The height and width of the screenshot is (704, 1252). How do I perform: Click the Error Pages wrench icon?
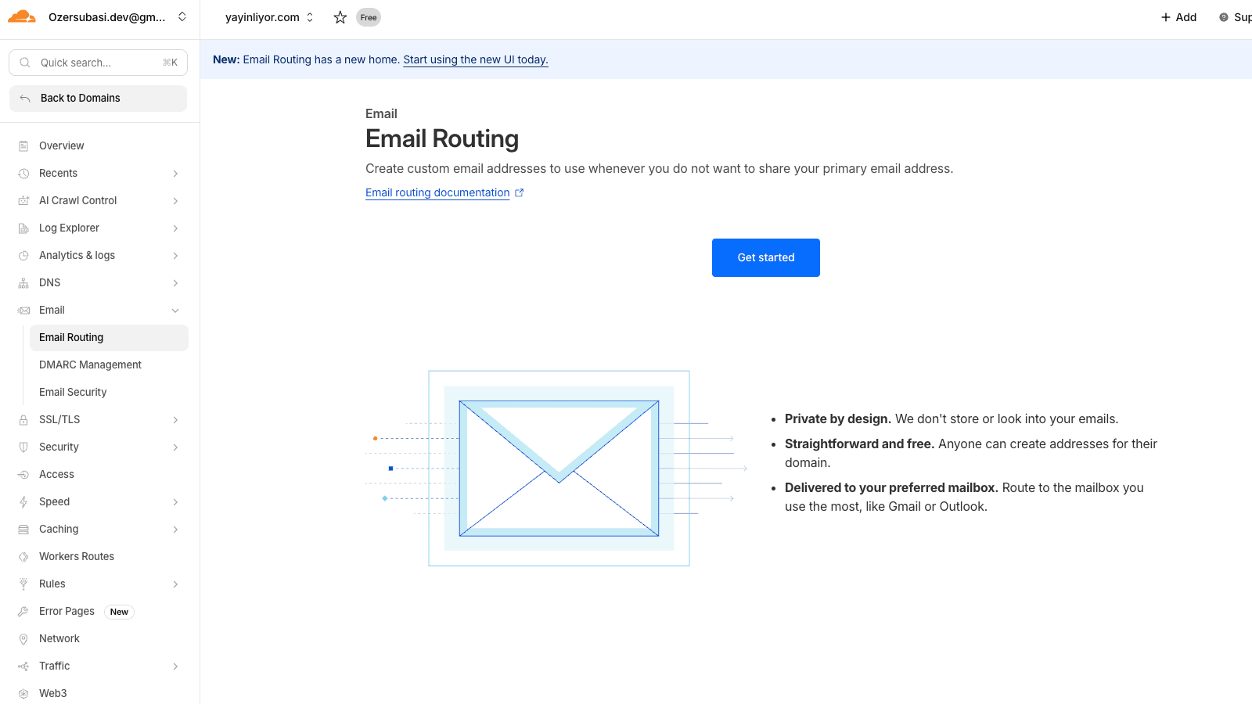tap(23, 612)
